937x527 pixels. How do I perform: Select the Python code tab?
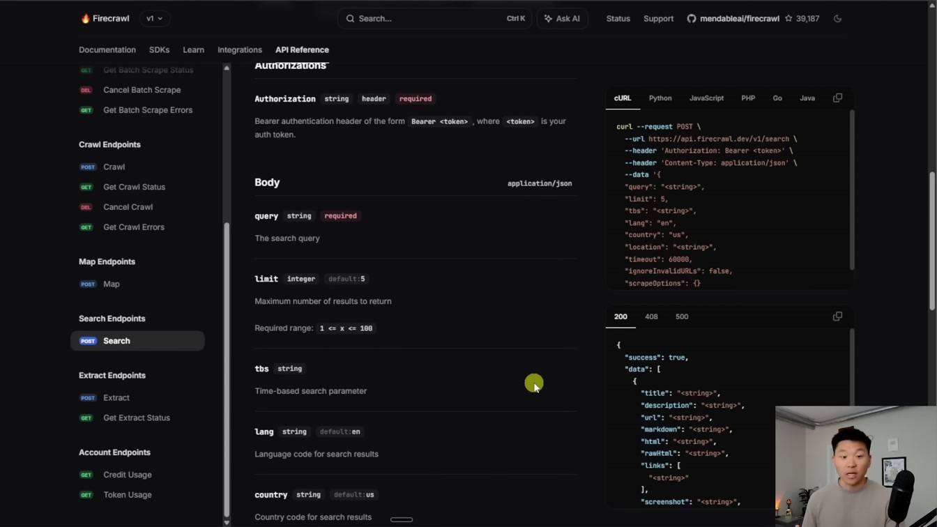coord(660,98)
